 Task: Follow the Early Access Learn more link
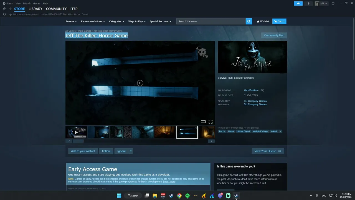tap(169, 182)
